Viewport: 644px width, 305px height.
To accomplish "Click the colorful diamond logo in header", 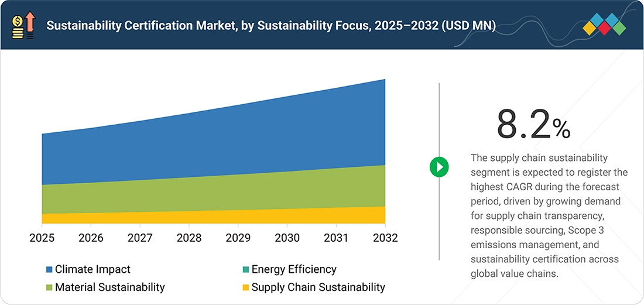I will tap(604, 24).
